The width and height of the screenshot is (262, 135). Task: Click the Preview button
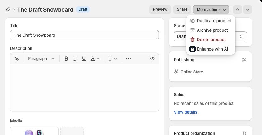click(x=160, y=9)
